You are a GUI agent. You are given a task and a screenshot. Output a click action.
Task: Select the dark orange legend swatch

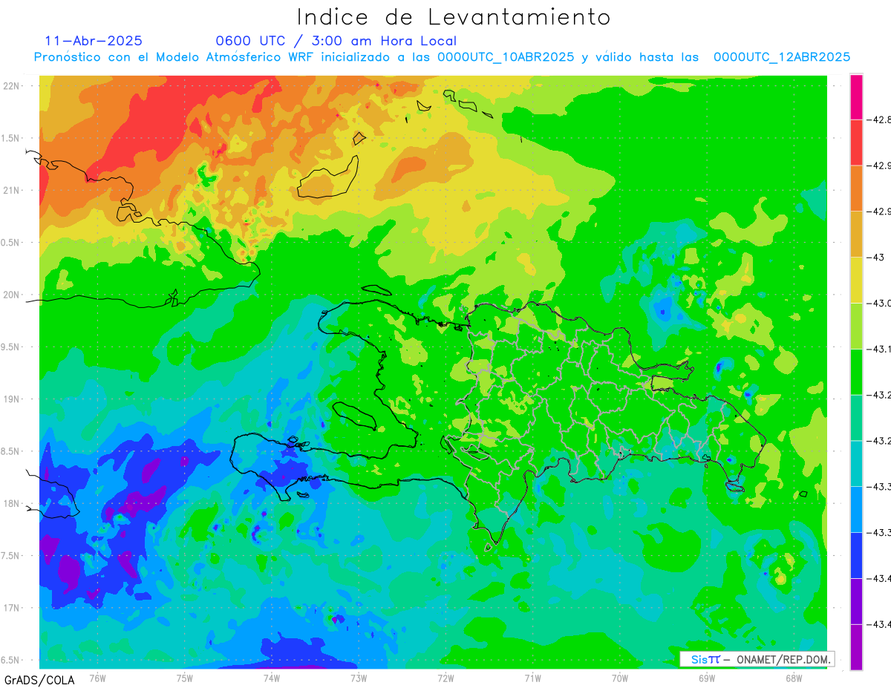(856, 189)
